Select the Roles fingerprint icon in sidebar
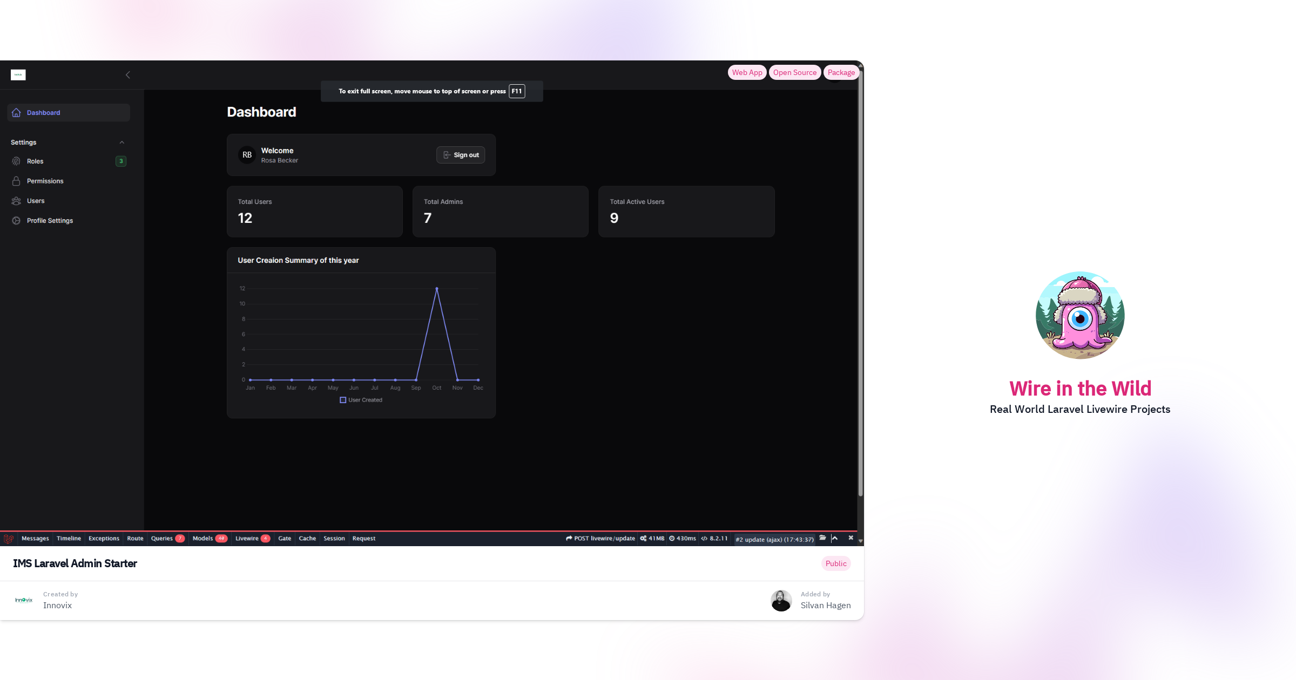Viewport: 1296px width, 680px height. 16,161
